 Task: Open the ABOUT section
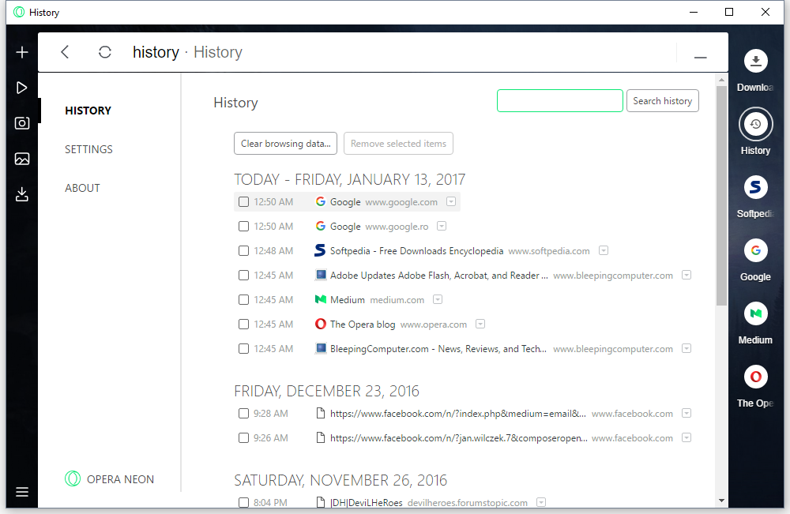coord(82,188)
